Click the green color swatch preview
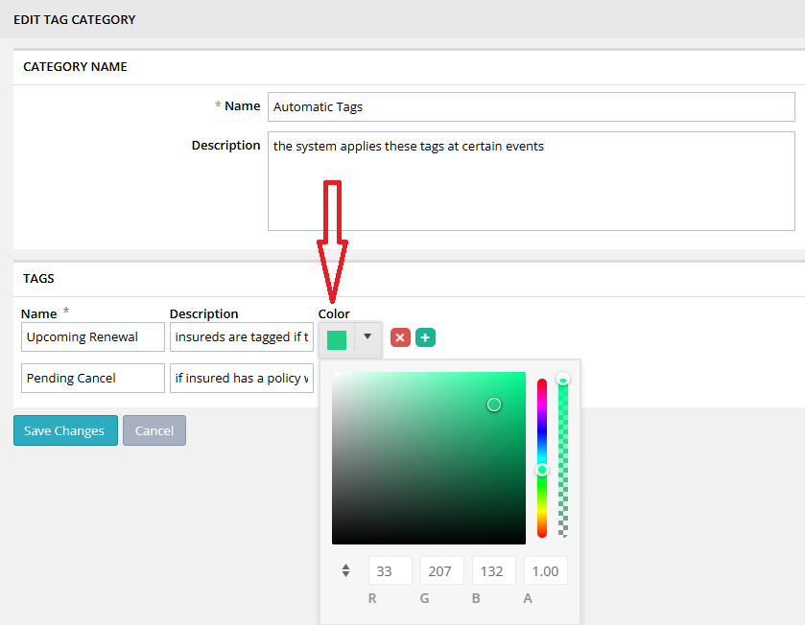This screenshot has width=805, height=625. [337, 340]
